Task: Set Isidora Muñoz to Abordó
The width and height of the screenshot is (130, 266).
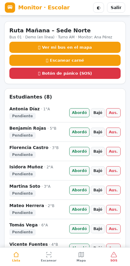Action: point(79,171)
